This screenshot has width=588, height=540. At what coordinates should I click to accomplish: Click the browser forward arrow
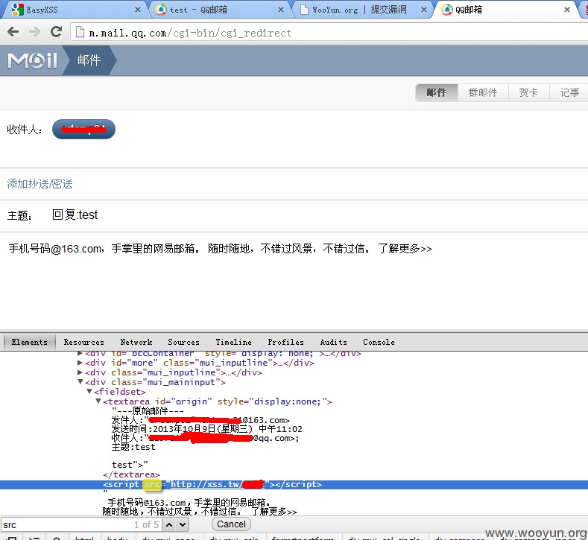(x=34, y=32)
